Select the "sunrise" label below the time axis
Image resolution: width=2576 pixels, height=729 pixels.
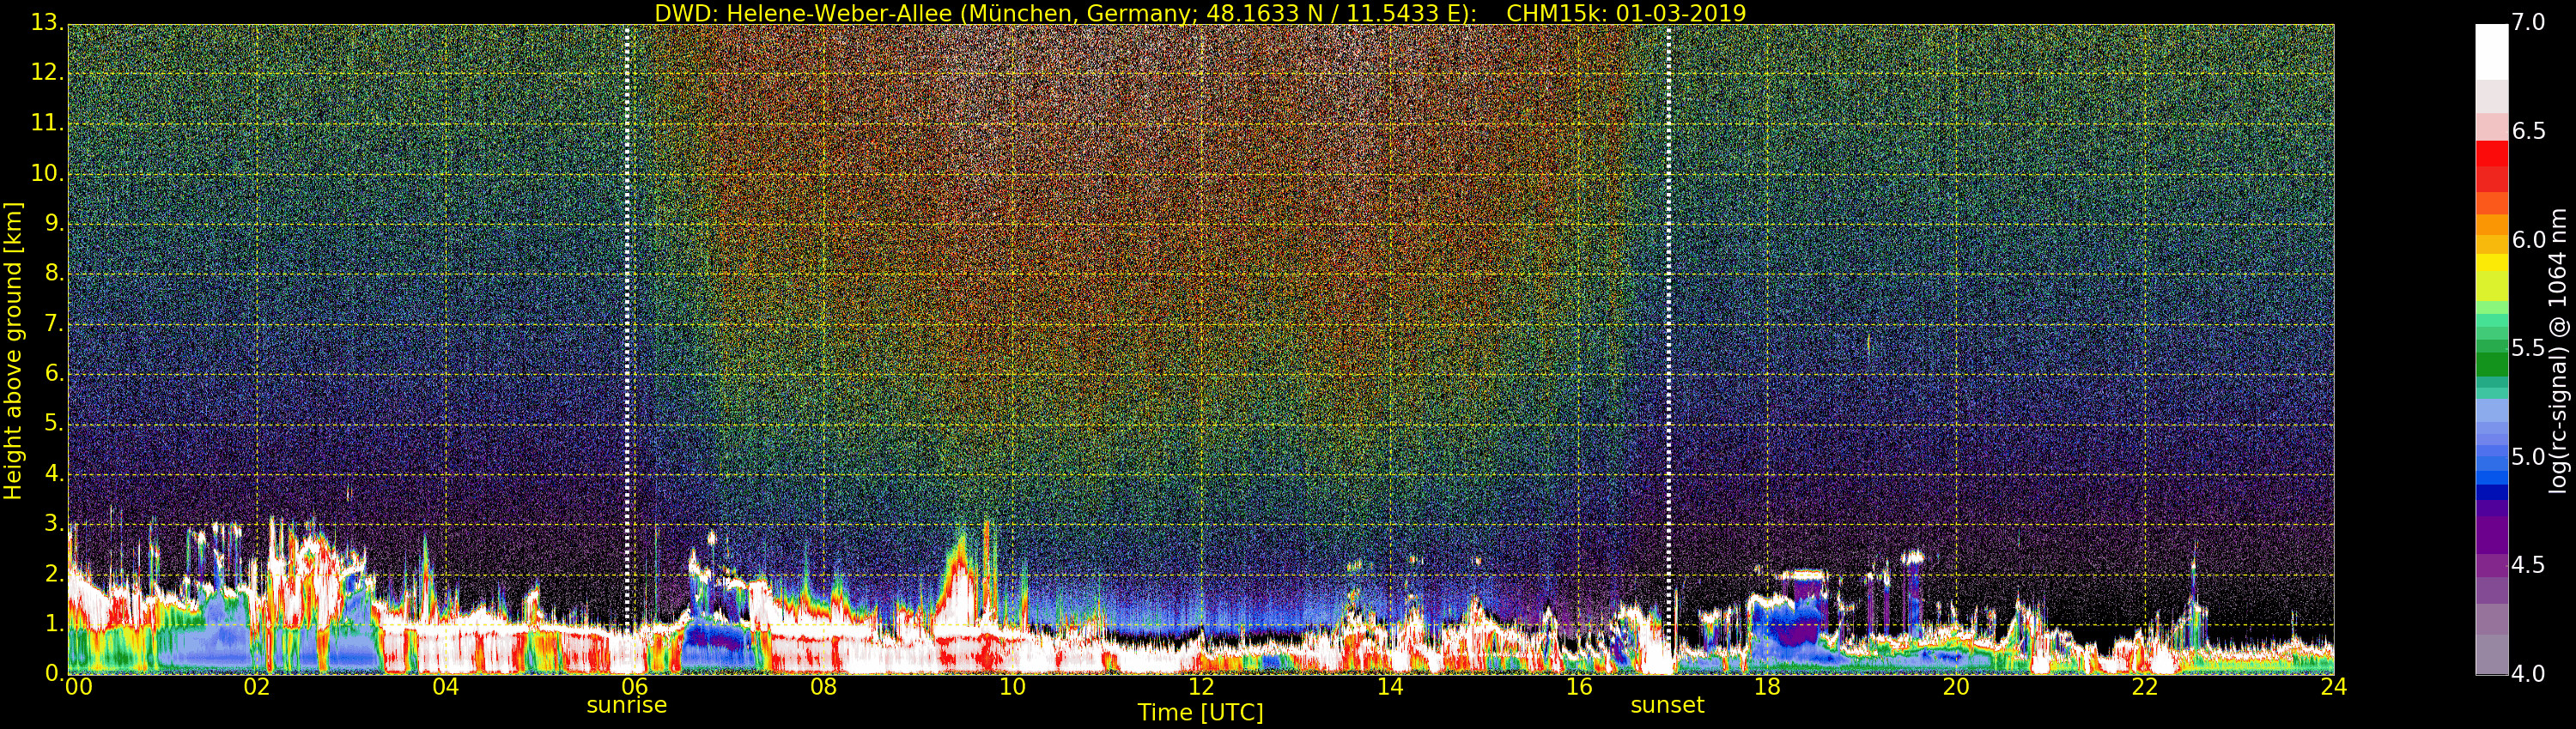pos(626,705)
